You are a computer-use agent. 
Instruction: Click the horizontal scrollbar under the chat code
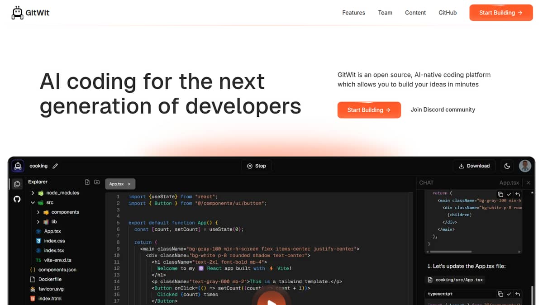point(450,252)
